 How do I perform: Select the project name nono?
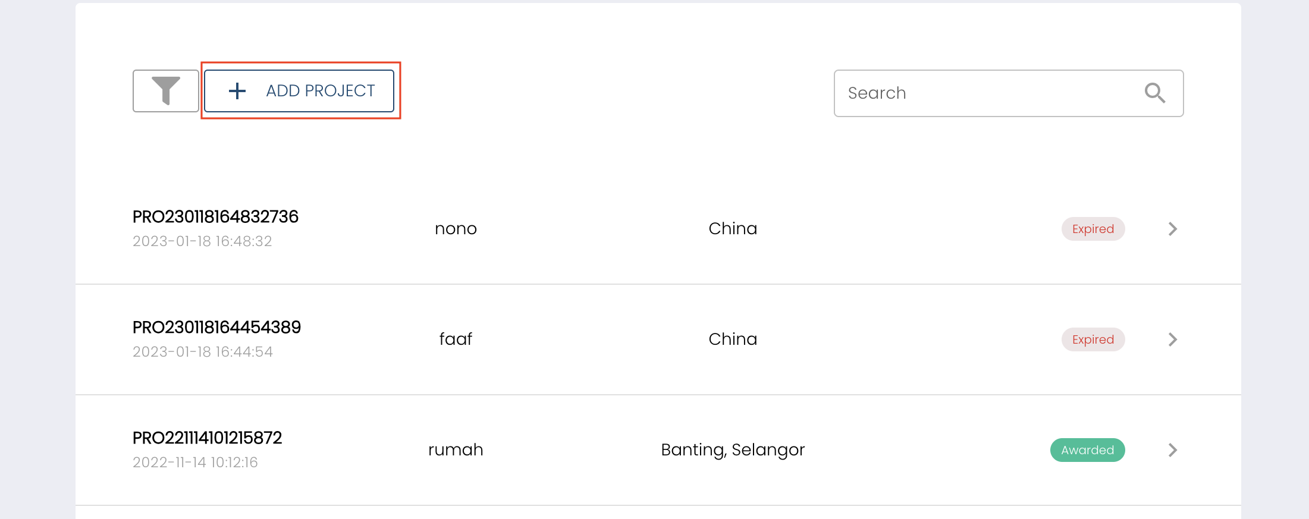(456, 229)
